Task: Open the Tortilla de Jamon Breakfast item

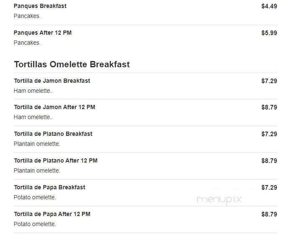Action: pyautogui.click(x=52, y=81)
